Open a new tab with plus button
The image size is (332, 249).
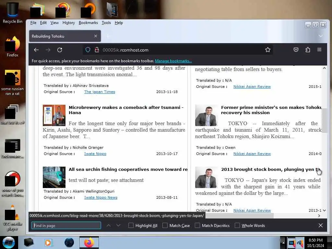108,36
